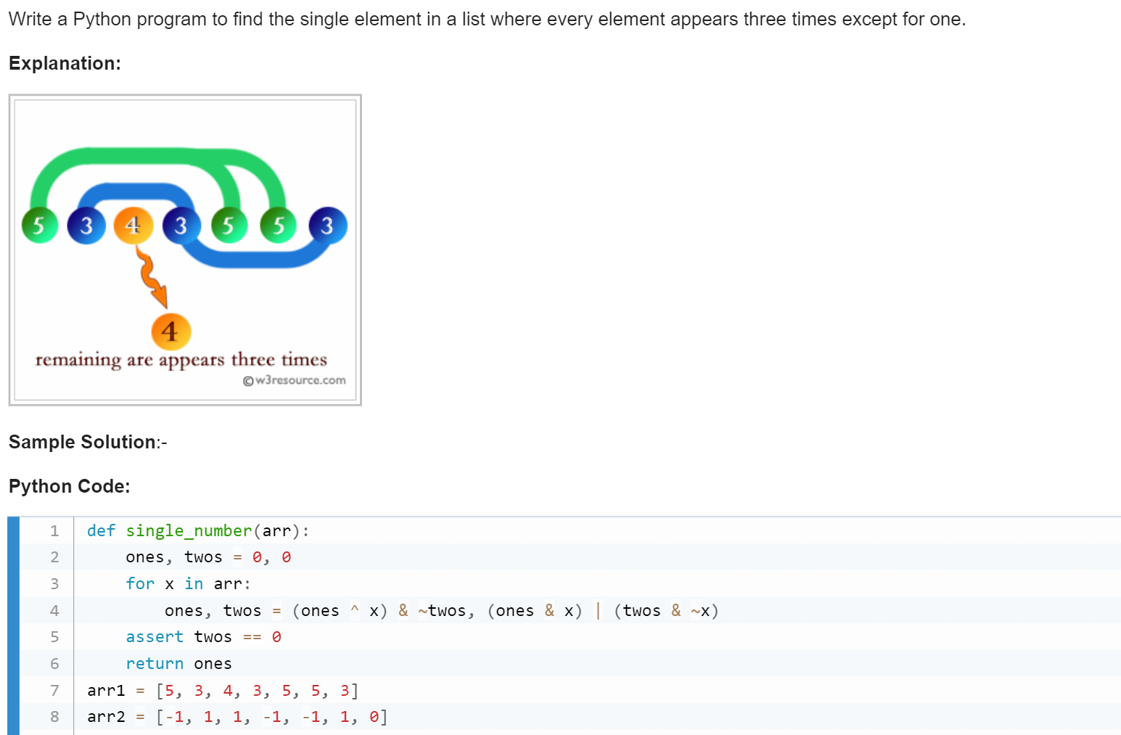Click line number 4 in code gutter

pos(54,611)
